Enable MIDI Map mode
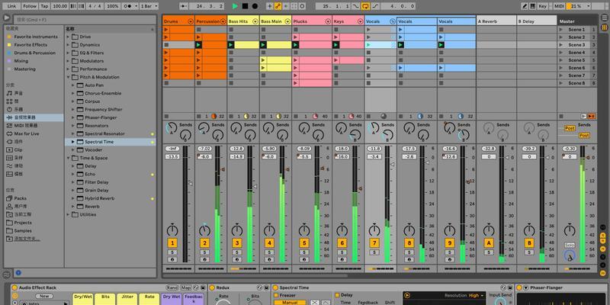This screenshot has height=305, width=610. point(559,6)
